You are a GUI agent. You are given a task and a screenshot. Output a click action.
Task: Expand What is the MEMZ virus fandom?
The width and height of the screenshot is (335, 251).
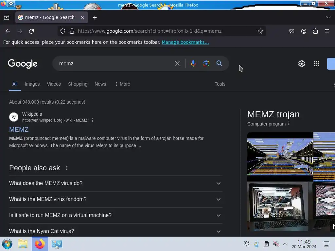pos(115,199)
